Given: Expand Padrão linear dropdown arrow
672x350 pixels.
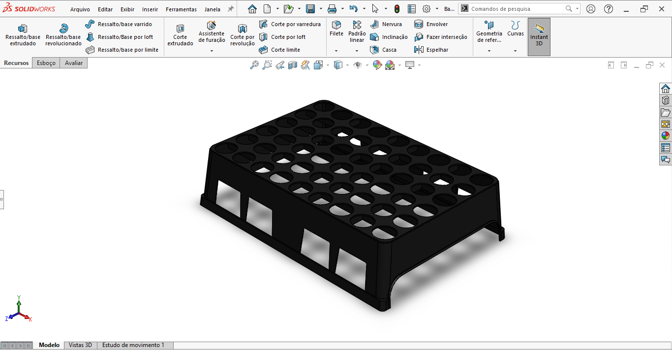Looking at the screenshot, I should pyautogui.click(x=357, y=51).
